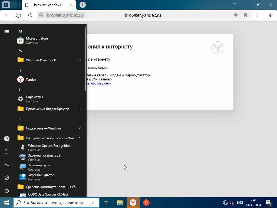
Task: Open Settings gear in Start sidebar
Action: coord(7,178)
